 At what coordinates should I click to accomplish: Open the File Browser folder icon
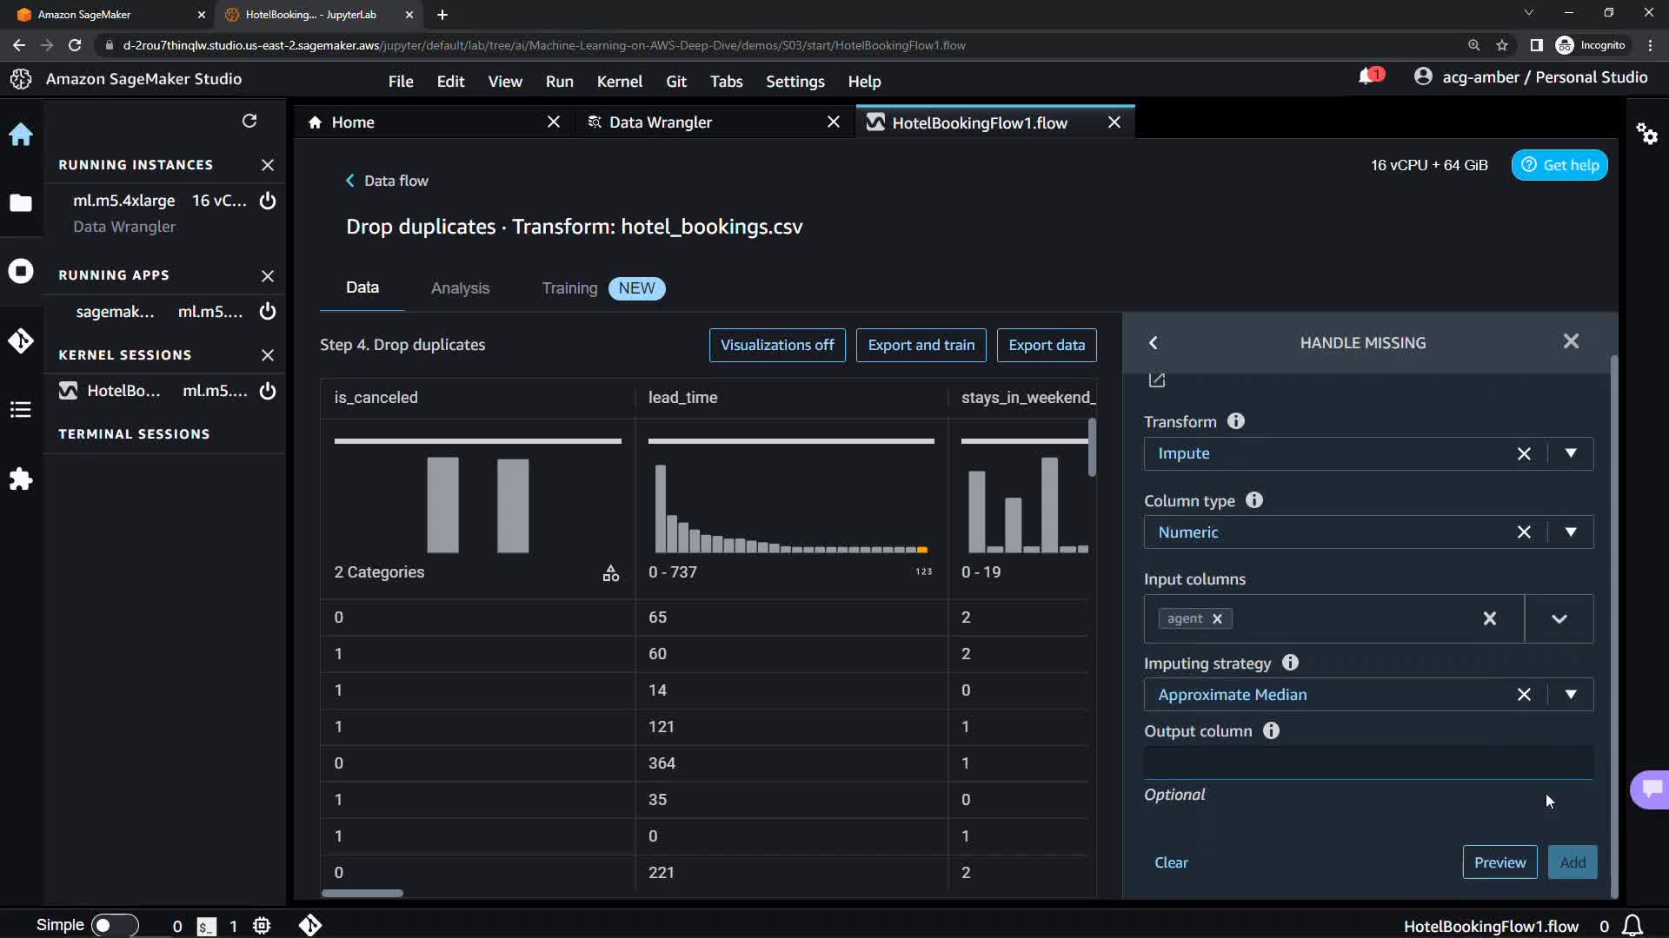21,203
